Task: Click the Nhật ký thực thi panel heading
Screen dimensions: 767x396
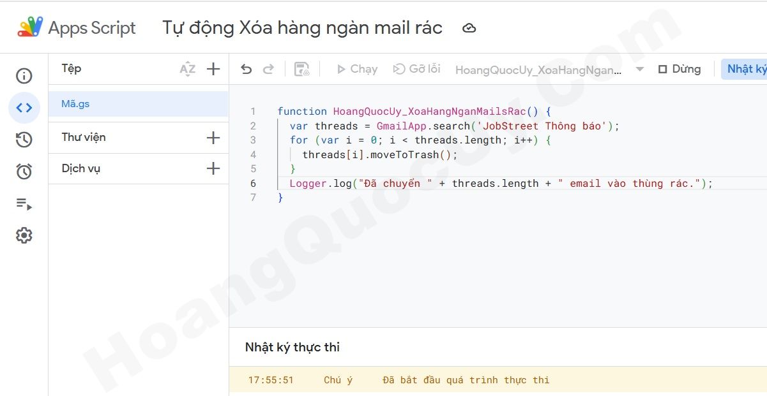Action: (x=292, y=348)
